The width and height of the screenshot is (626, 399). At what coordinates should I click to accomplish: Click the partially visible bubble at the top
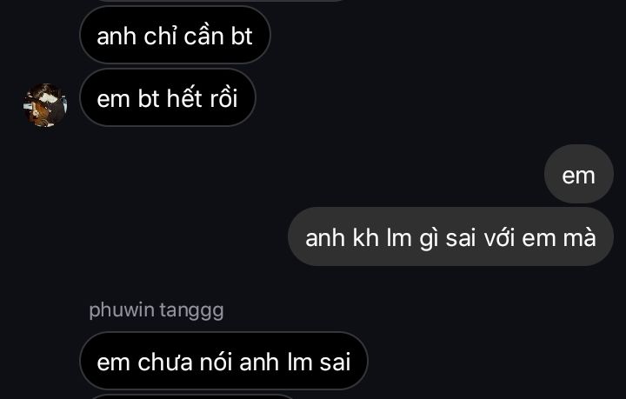click(x=220, y=1)
